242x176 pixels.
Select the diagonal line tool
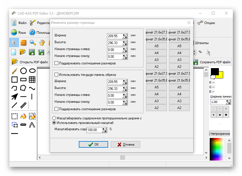(x=15, y=105)
